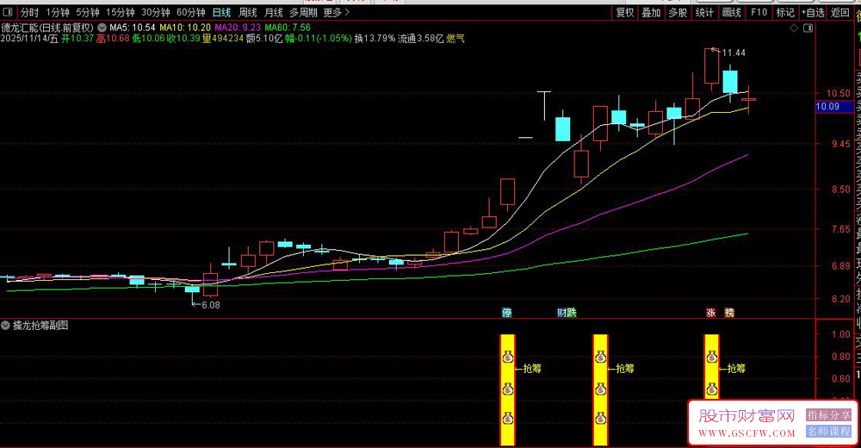Click the 财 event marker
Image resolution: width=861 pixels, height=448 pixels.
(x=561, y=313)
